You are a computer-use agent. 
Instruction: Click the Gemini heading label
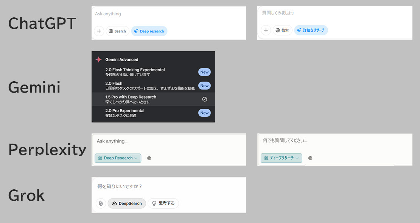(34, 87)
